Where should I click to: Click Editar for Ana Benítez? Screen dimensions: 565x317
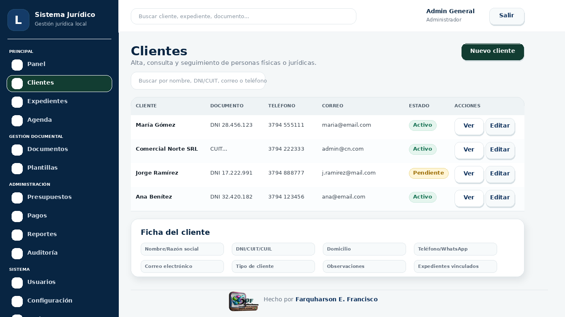(x=500, y=198)
